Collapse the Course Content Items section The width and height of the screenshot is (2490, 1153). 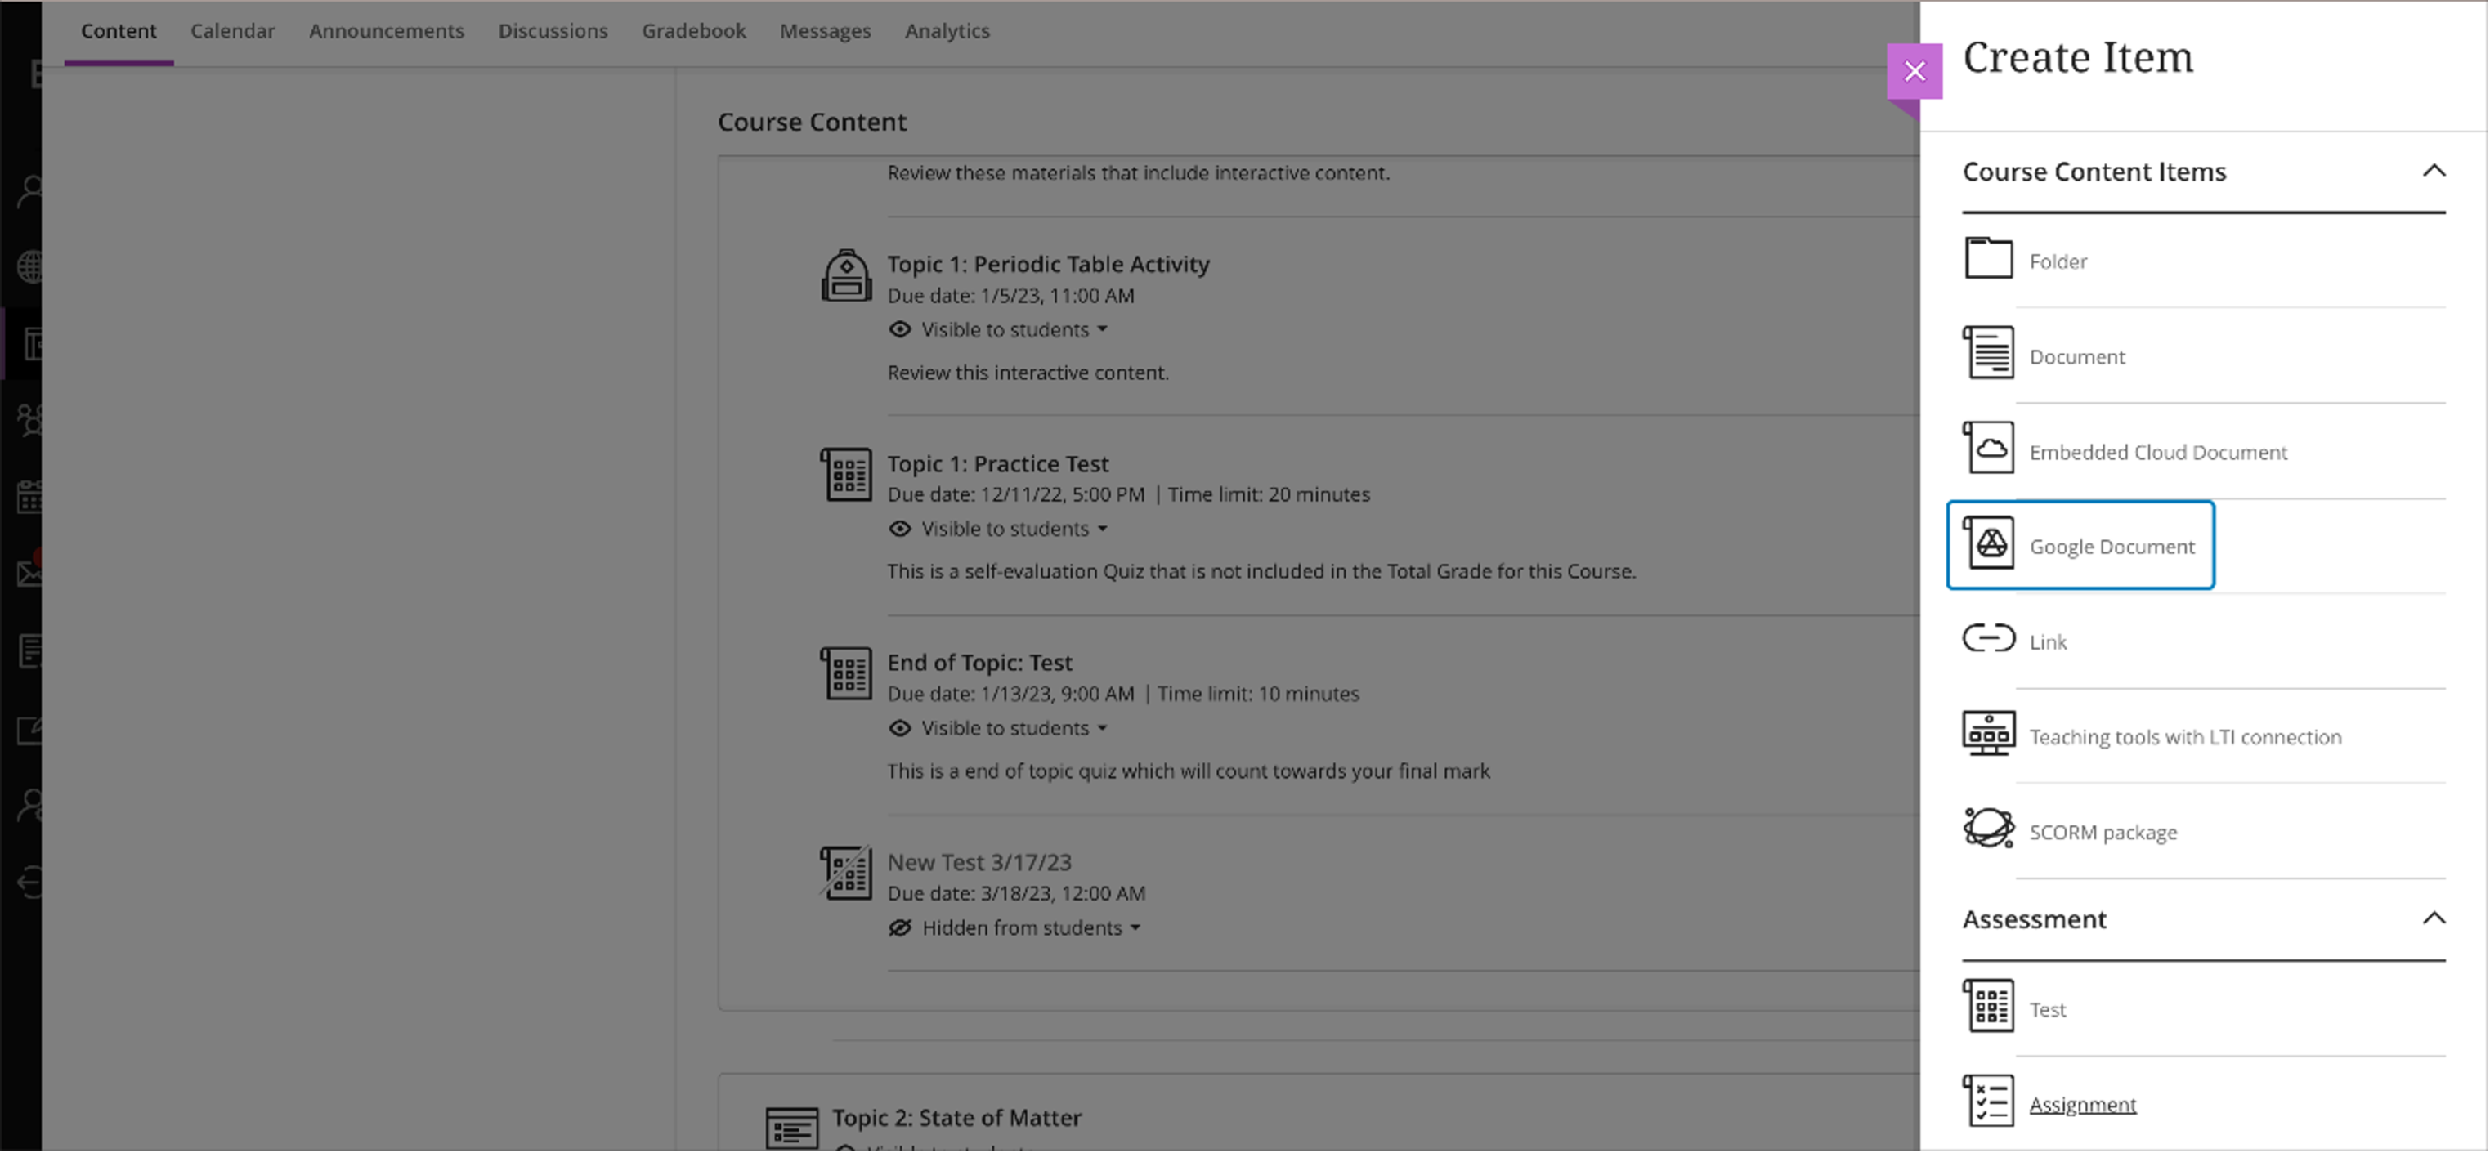(2433, 171)
